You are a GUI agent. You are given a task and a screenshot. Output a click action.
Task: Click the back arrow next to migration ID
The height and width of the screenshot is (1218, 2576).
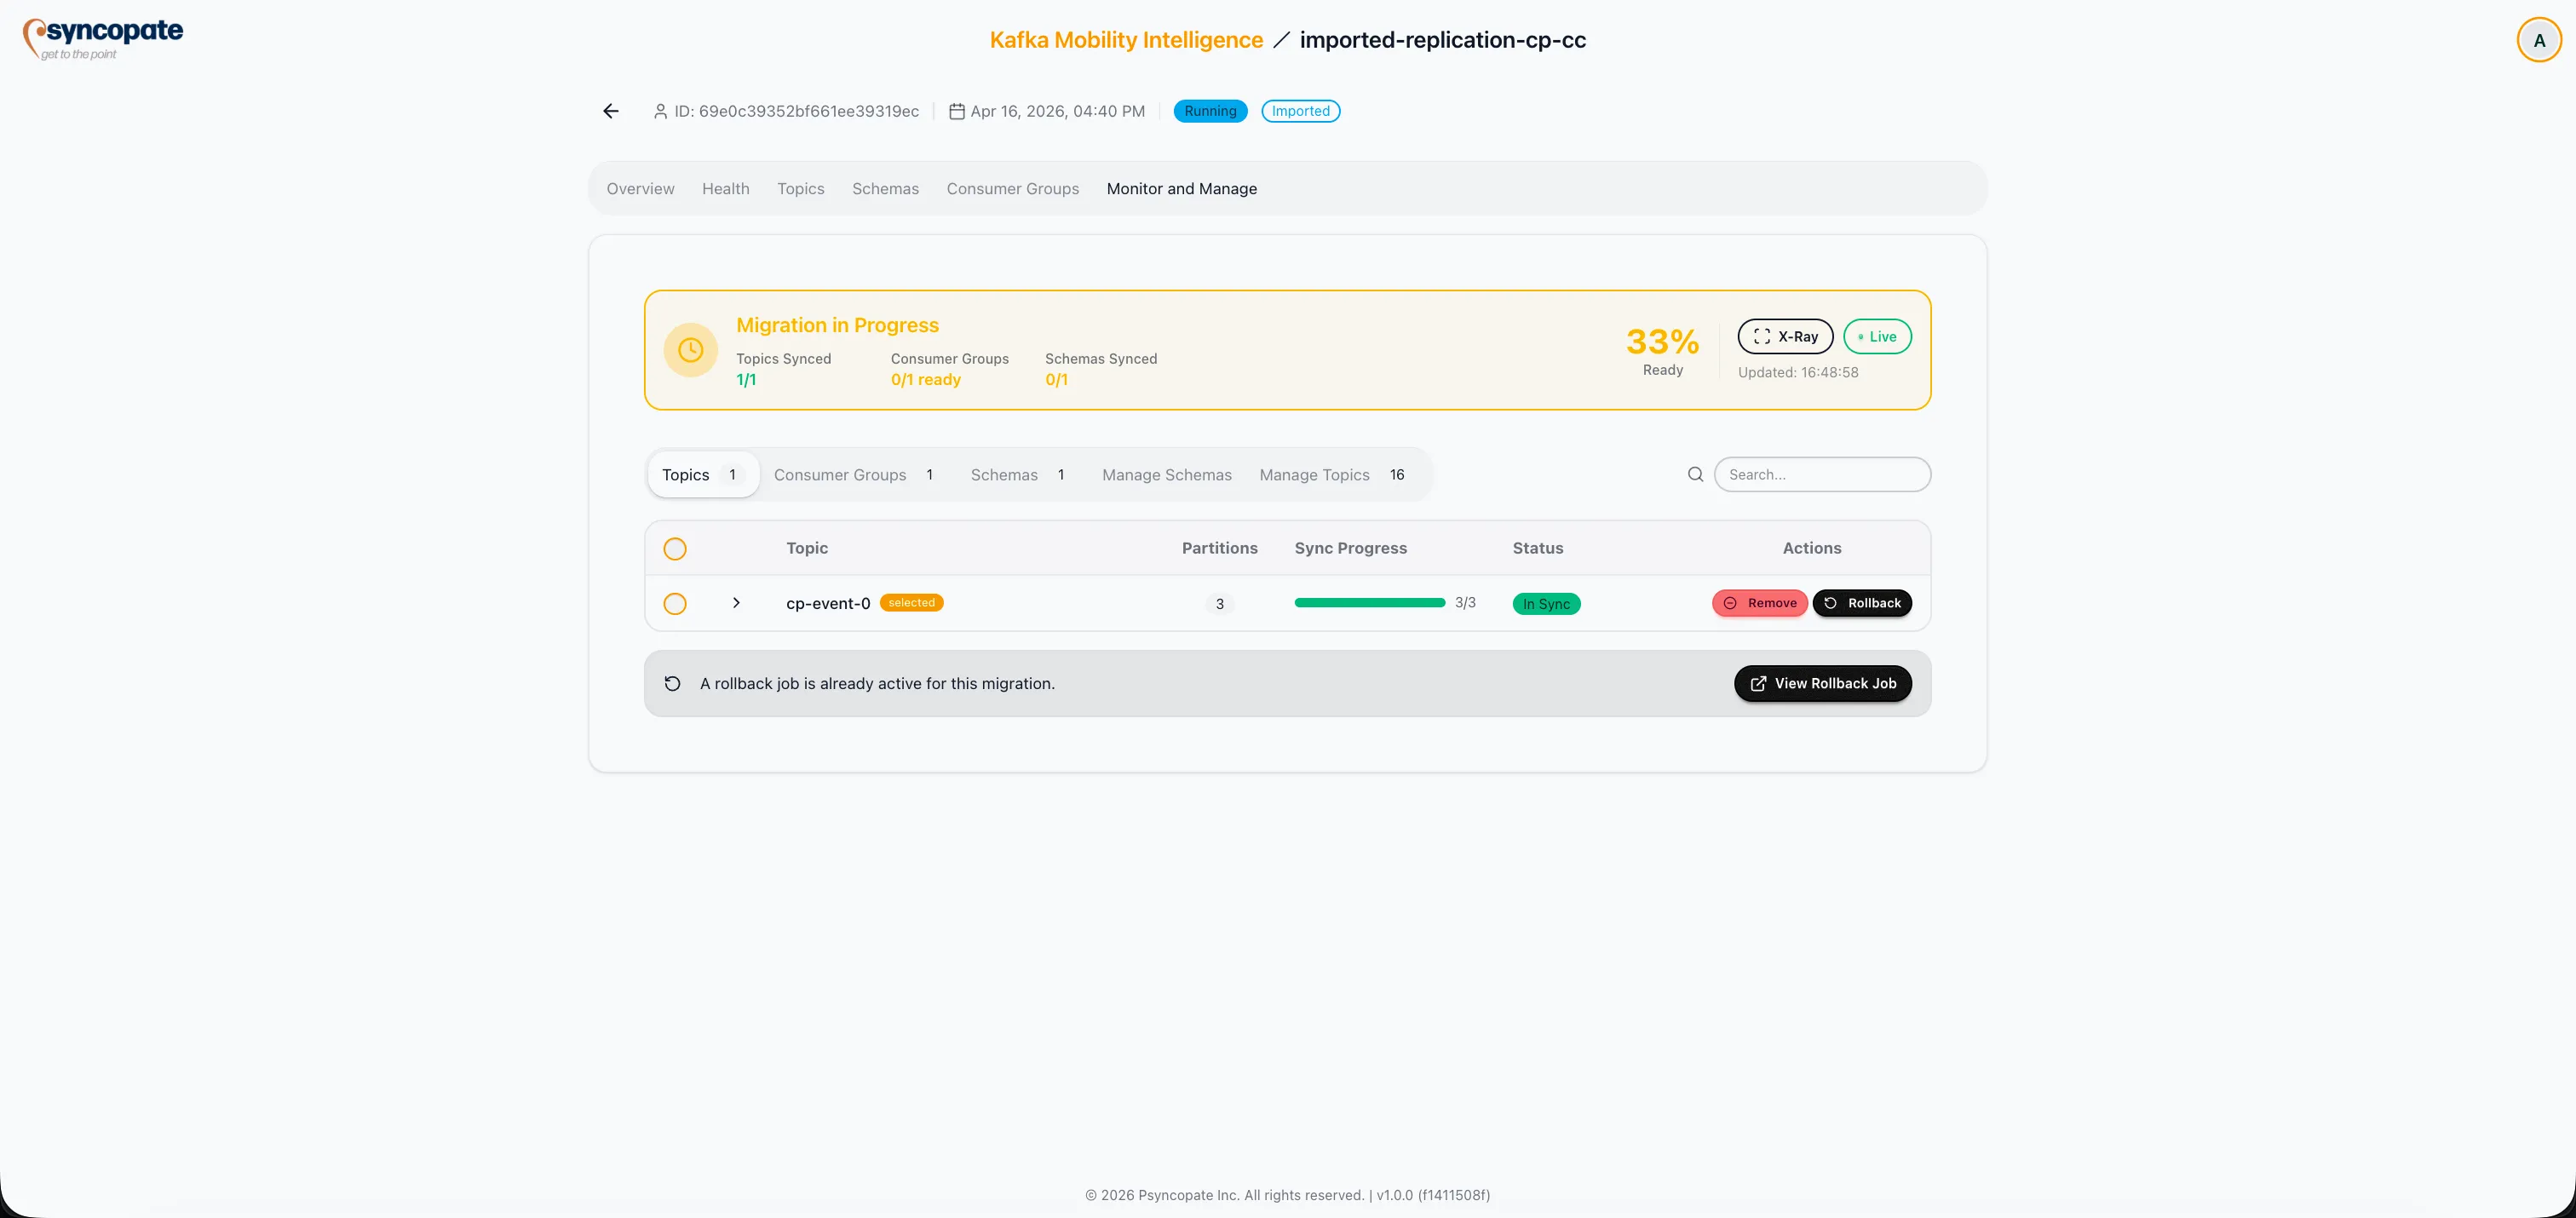[610, 111]
